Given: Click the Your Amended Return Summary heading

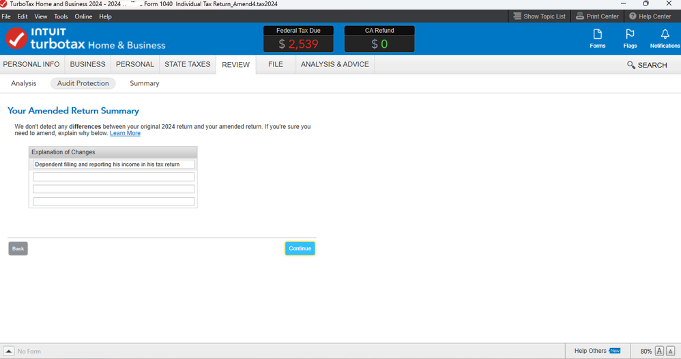Looking at the screenshot, I should click(73, 111).
